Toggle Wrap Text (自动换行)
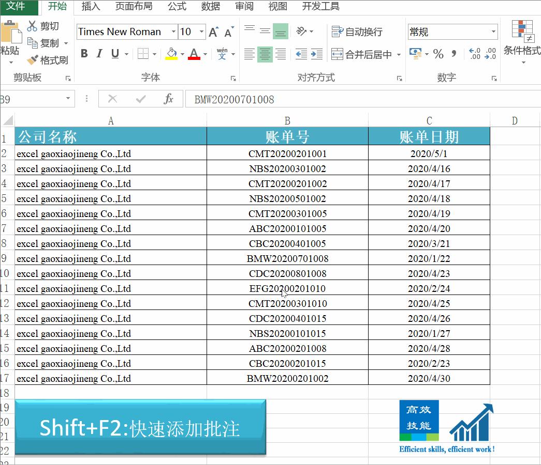 click(x=358, y=32)
